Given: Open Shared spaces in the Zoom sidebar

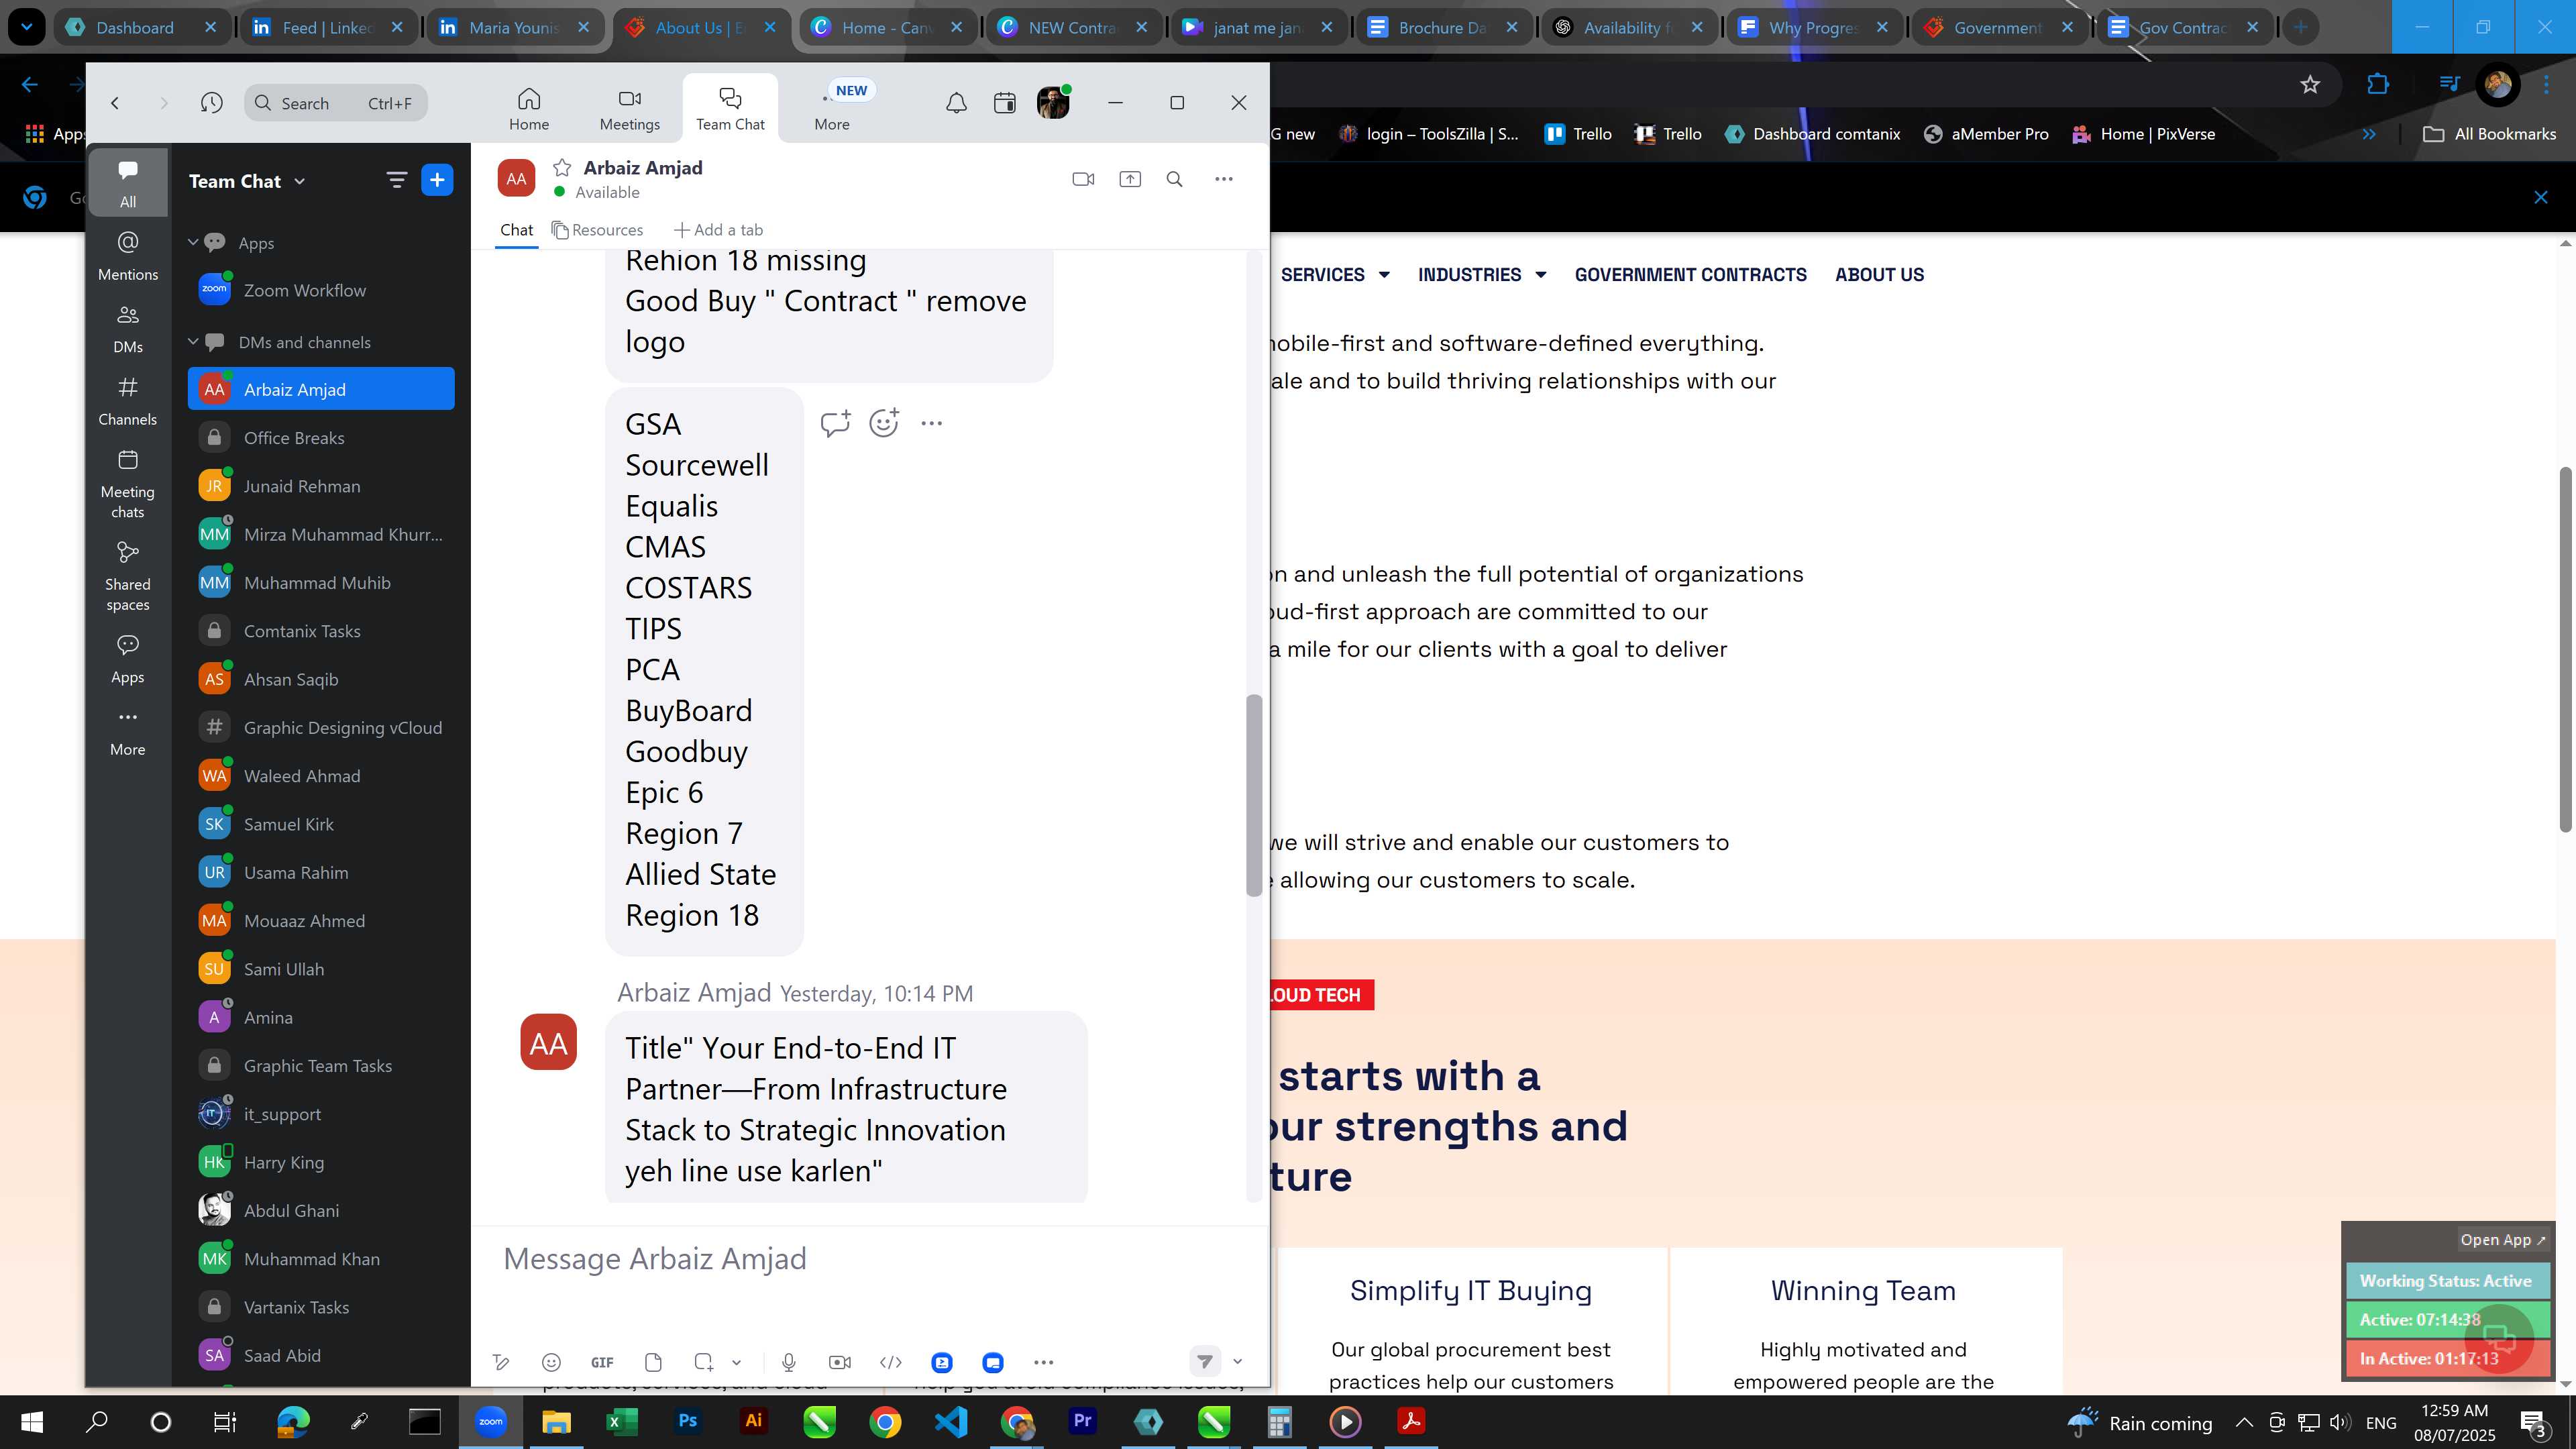Looking at the screenshot, I should (128, 576).
